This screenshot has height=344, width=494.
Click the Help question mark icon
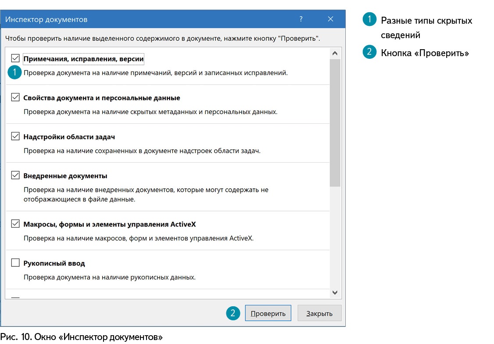(301, 19)
